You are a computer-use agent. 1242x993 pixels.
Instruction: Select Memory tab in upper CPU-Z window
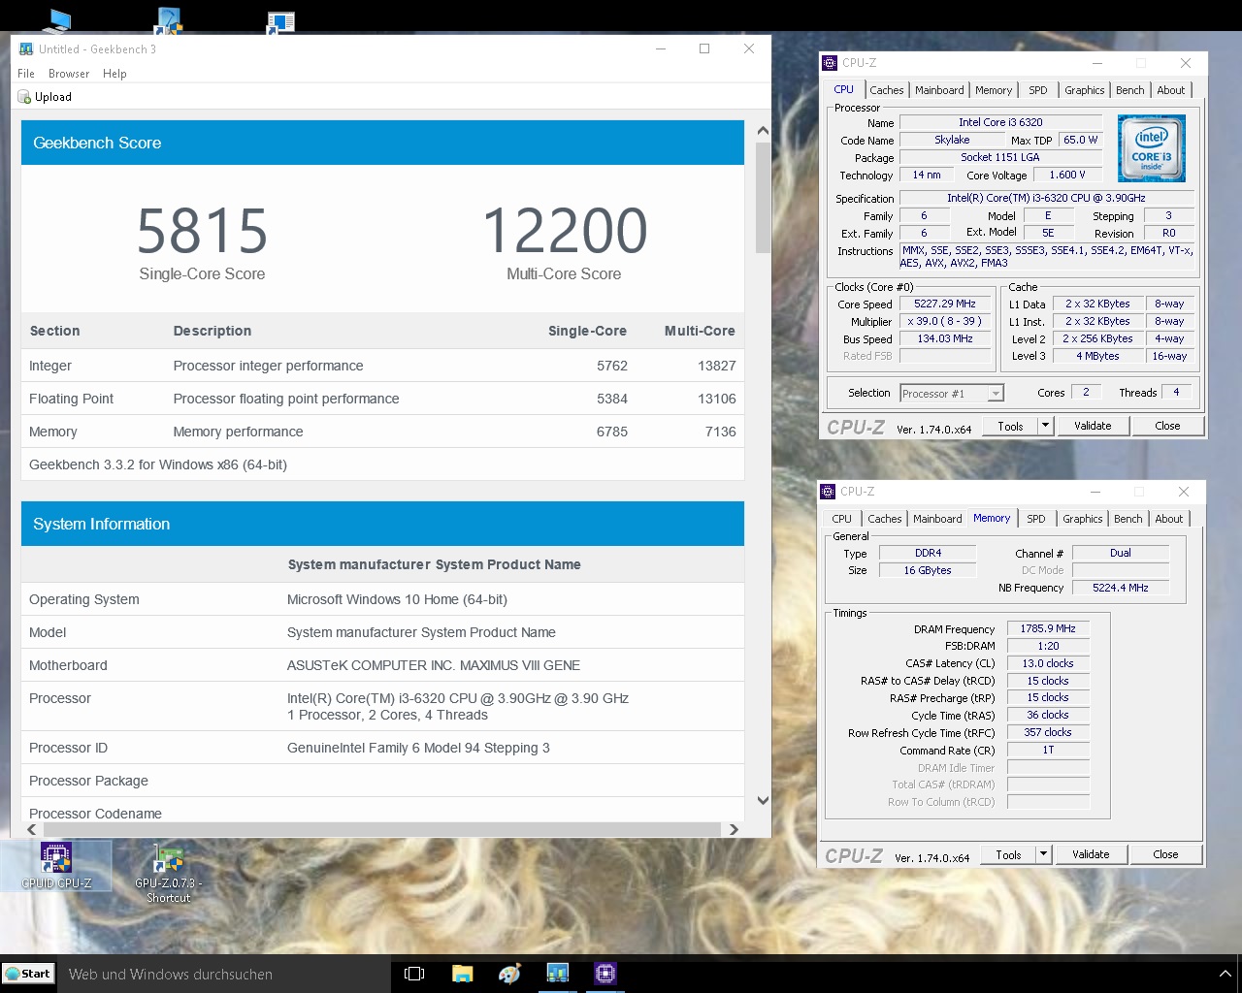coord(994,90)
